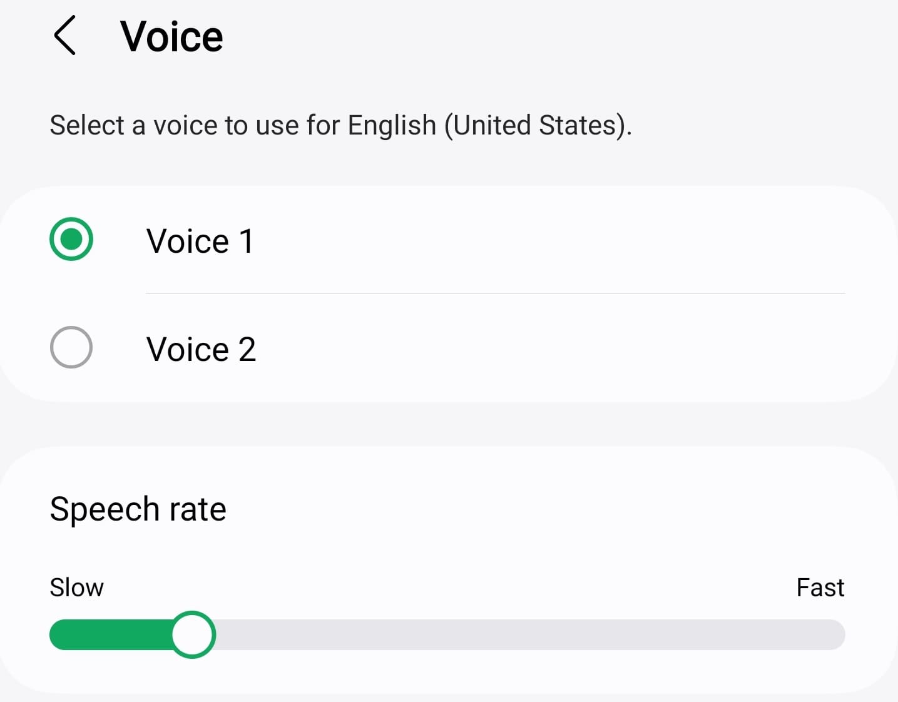Tap the Slow label under Speech rate
The width and height of the screenshot is (898, 702).
point(76,587)
